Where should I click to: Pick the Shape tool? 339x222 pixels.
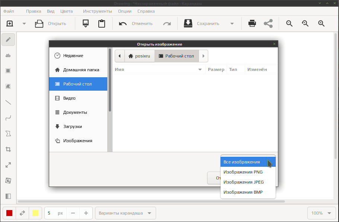click(x=8, y=134)
